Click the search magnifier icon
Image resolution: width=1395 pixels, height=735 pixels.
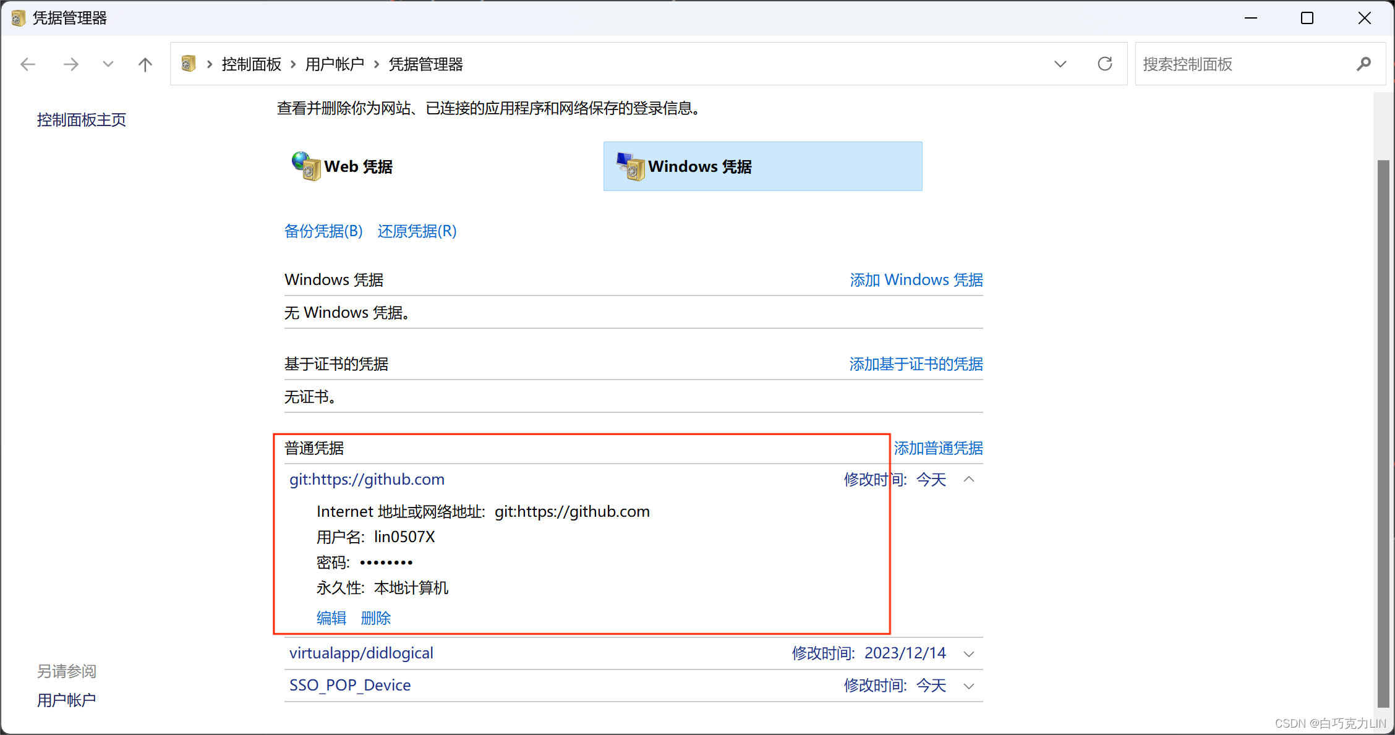pos(1363,64)
